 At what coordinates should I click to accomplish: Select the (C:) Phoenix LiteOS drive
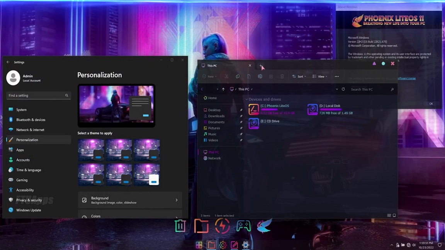point(272,109)
